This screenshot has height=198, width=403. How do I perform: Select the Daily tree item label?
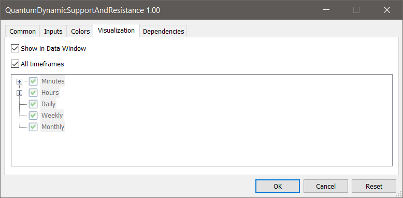coord(48,104)
